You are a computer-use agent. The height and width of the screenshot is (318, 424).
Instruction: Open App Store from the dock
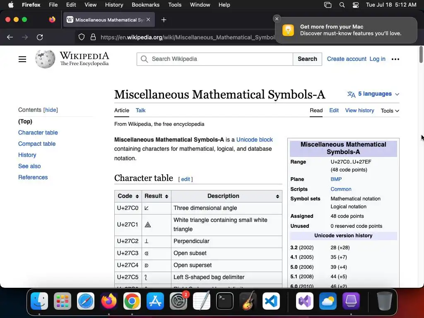click(155, 301)
